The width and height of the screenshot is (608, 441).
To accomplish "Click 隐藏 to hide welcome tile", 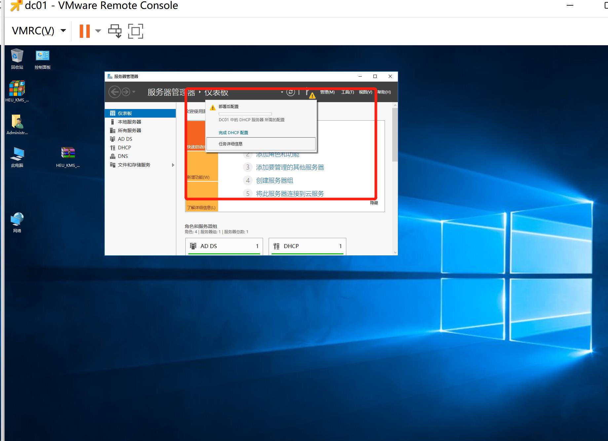I will tap(374, 203).
